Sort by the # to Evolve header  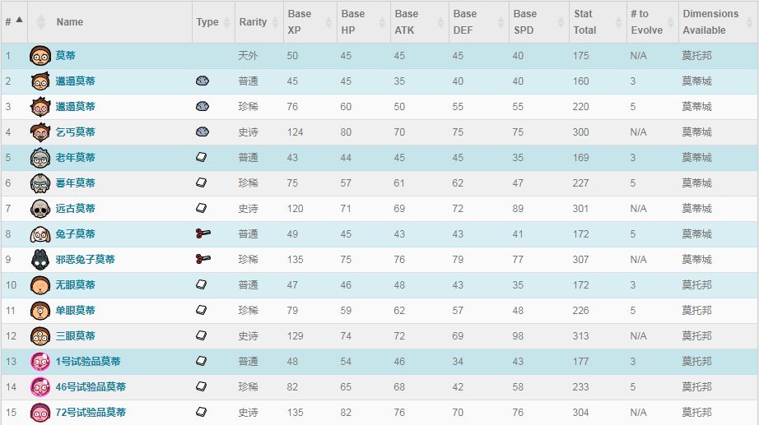(x=653, y=21)
